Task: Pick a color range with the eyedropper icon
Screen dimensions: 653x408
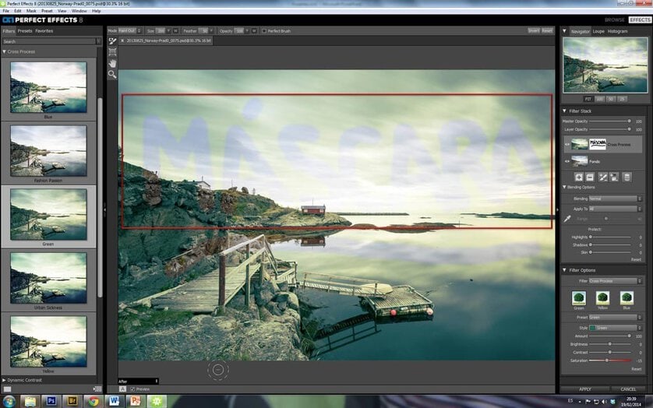Action: click(567, 219)
